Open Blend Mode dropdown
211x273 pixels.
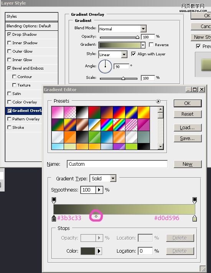[x=143, y=29]
